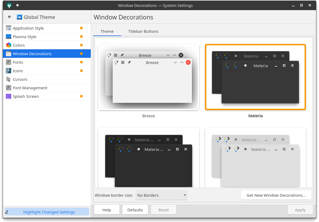Restore Defaults with the Defaults button
The width and height of the screenshot is (319, 222).
point(135,209)
